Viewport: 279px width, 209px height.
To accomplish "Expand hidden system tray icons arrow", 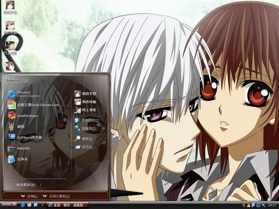I will (x=244, y=205).
